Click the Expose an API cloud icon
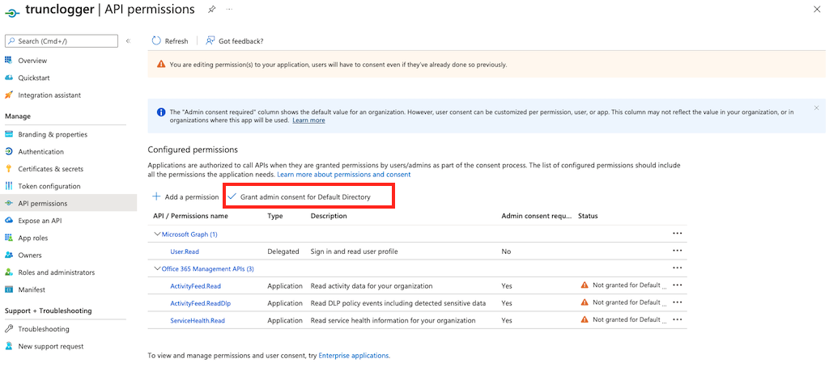This screenshot has height=380, width=829. coord(8,221)
